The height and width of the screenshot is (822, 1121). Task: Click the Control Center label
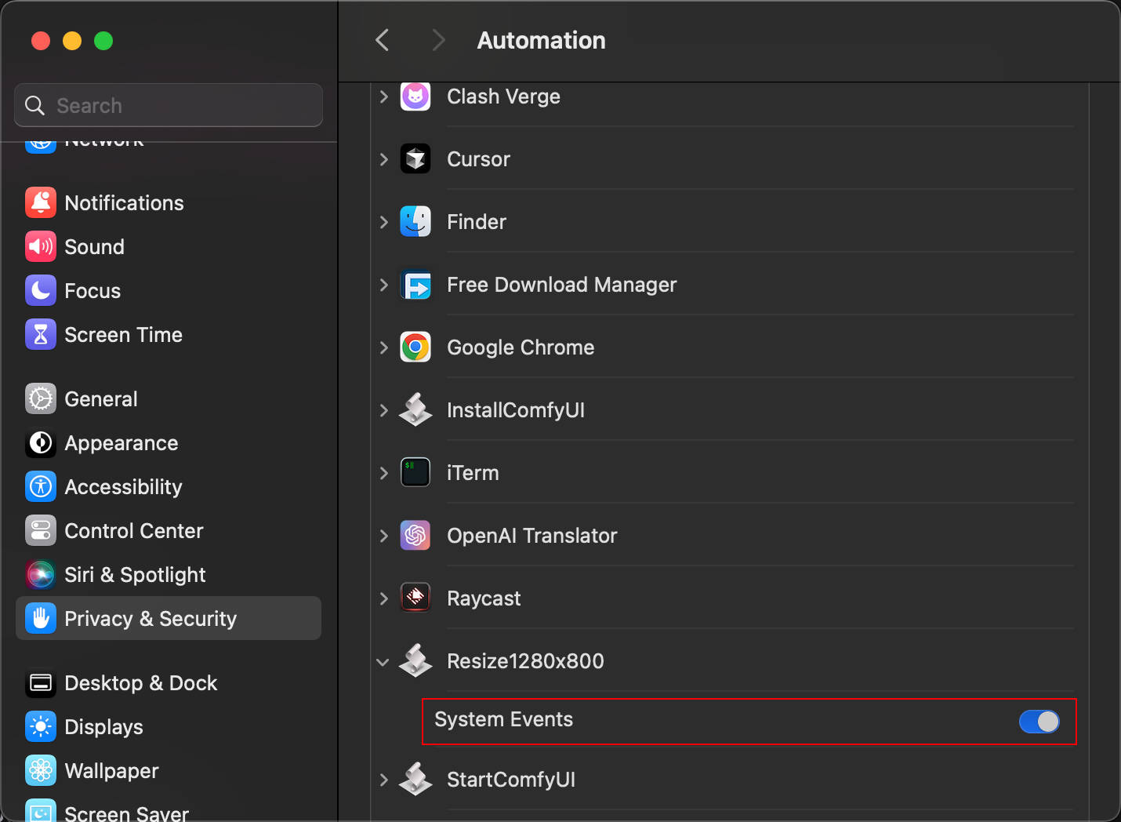point(134,531)
